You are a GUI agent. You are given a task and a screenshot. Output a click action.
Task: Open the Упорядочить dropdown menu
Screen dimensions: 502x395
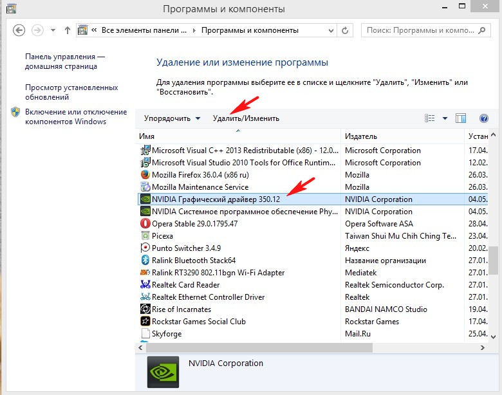[172, 118]
